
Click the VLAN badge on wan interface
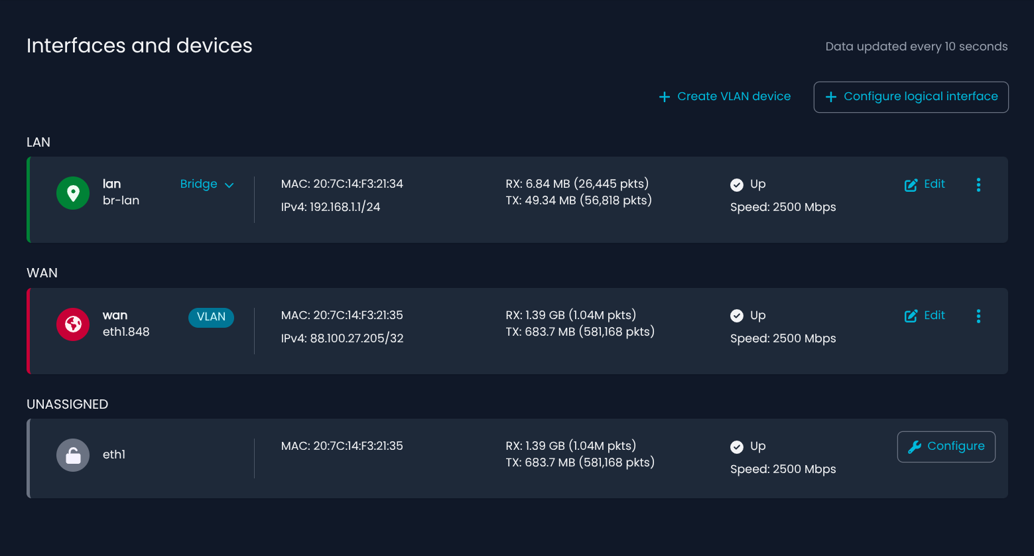[211, 317]
